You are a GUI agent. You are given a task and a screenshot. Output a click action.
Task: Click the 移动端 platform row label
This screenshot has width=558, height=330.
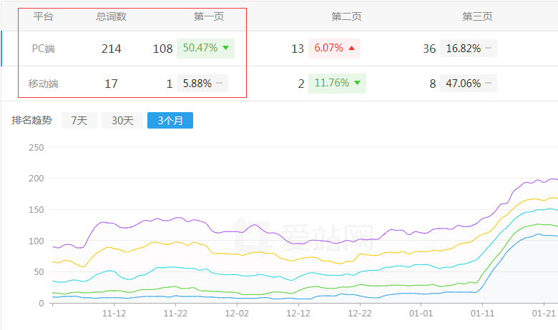click(44, 84)
